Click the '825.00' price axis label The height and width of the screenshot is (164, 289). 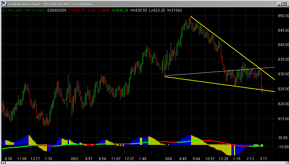[283, 89]
